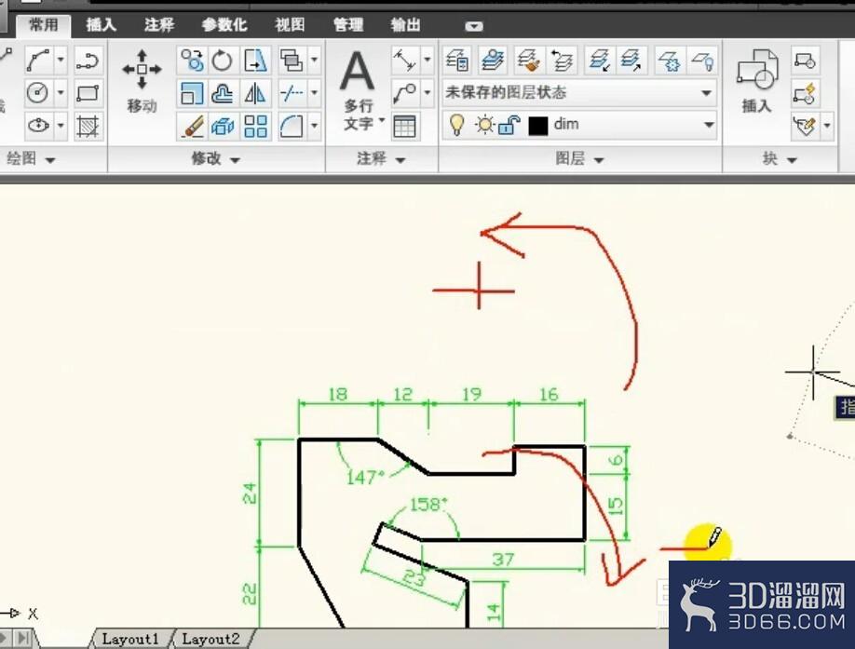Image resolution: width=855 pixels, height=649 pixels.
Task: Choose the Copy tool icon
Action: point(192,61)
